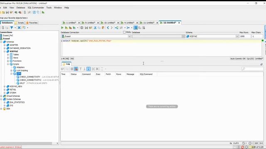
Task: Switch to the Favorites tab
Action: point(32,23)
